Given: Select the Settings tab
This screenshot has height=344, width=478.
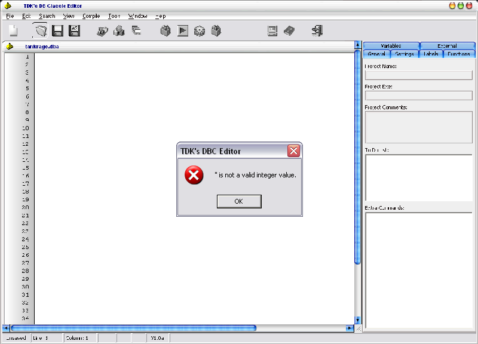Looking at the screenshot, I should pyautogui.click(x=405, y=54).
